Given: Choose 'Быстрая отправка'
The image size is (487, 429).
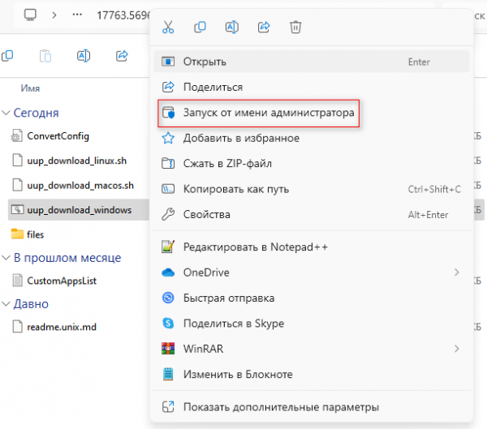Looking at the screenshot, I should (312, 298).
